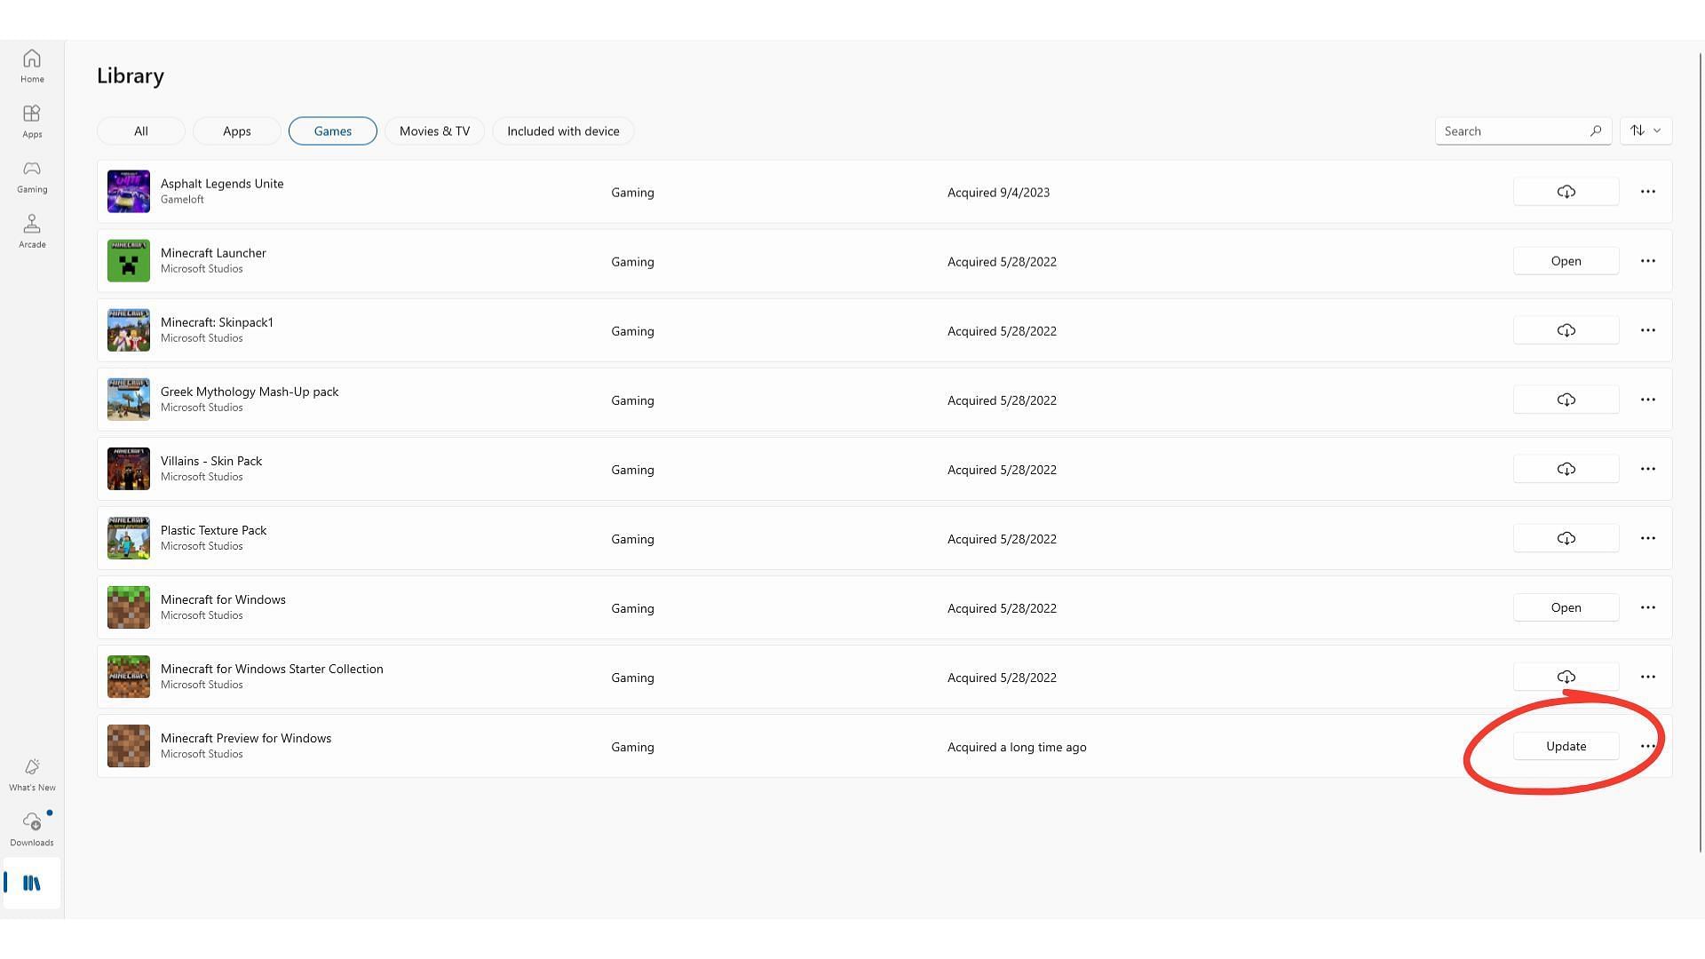Click the Home icon in sidebar
This screenshot has width=1705, height=959.
[32, 63]
